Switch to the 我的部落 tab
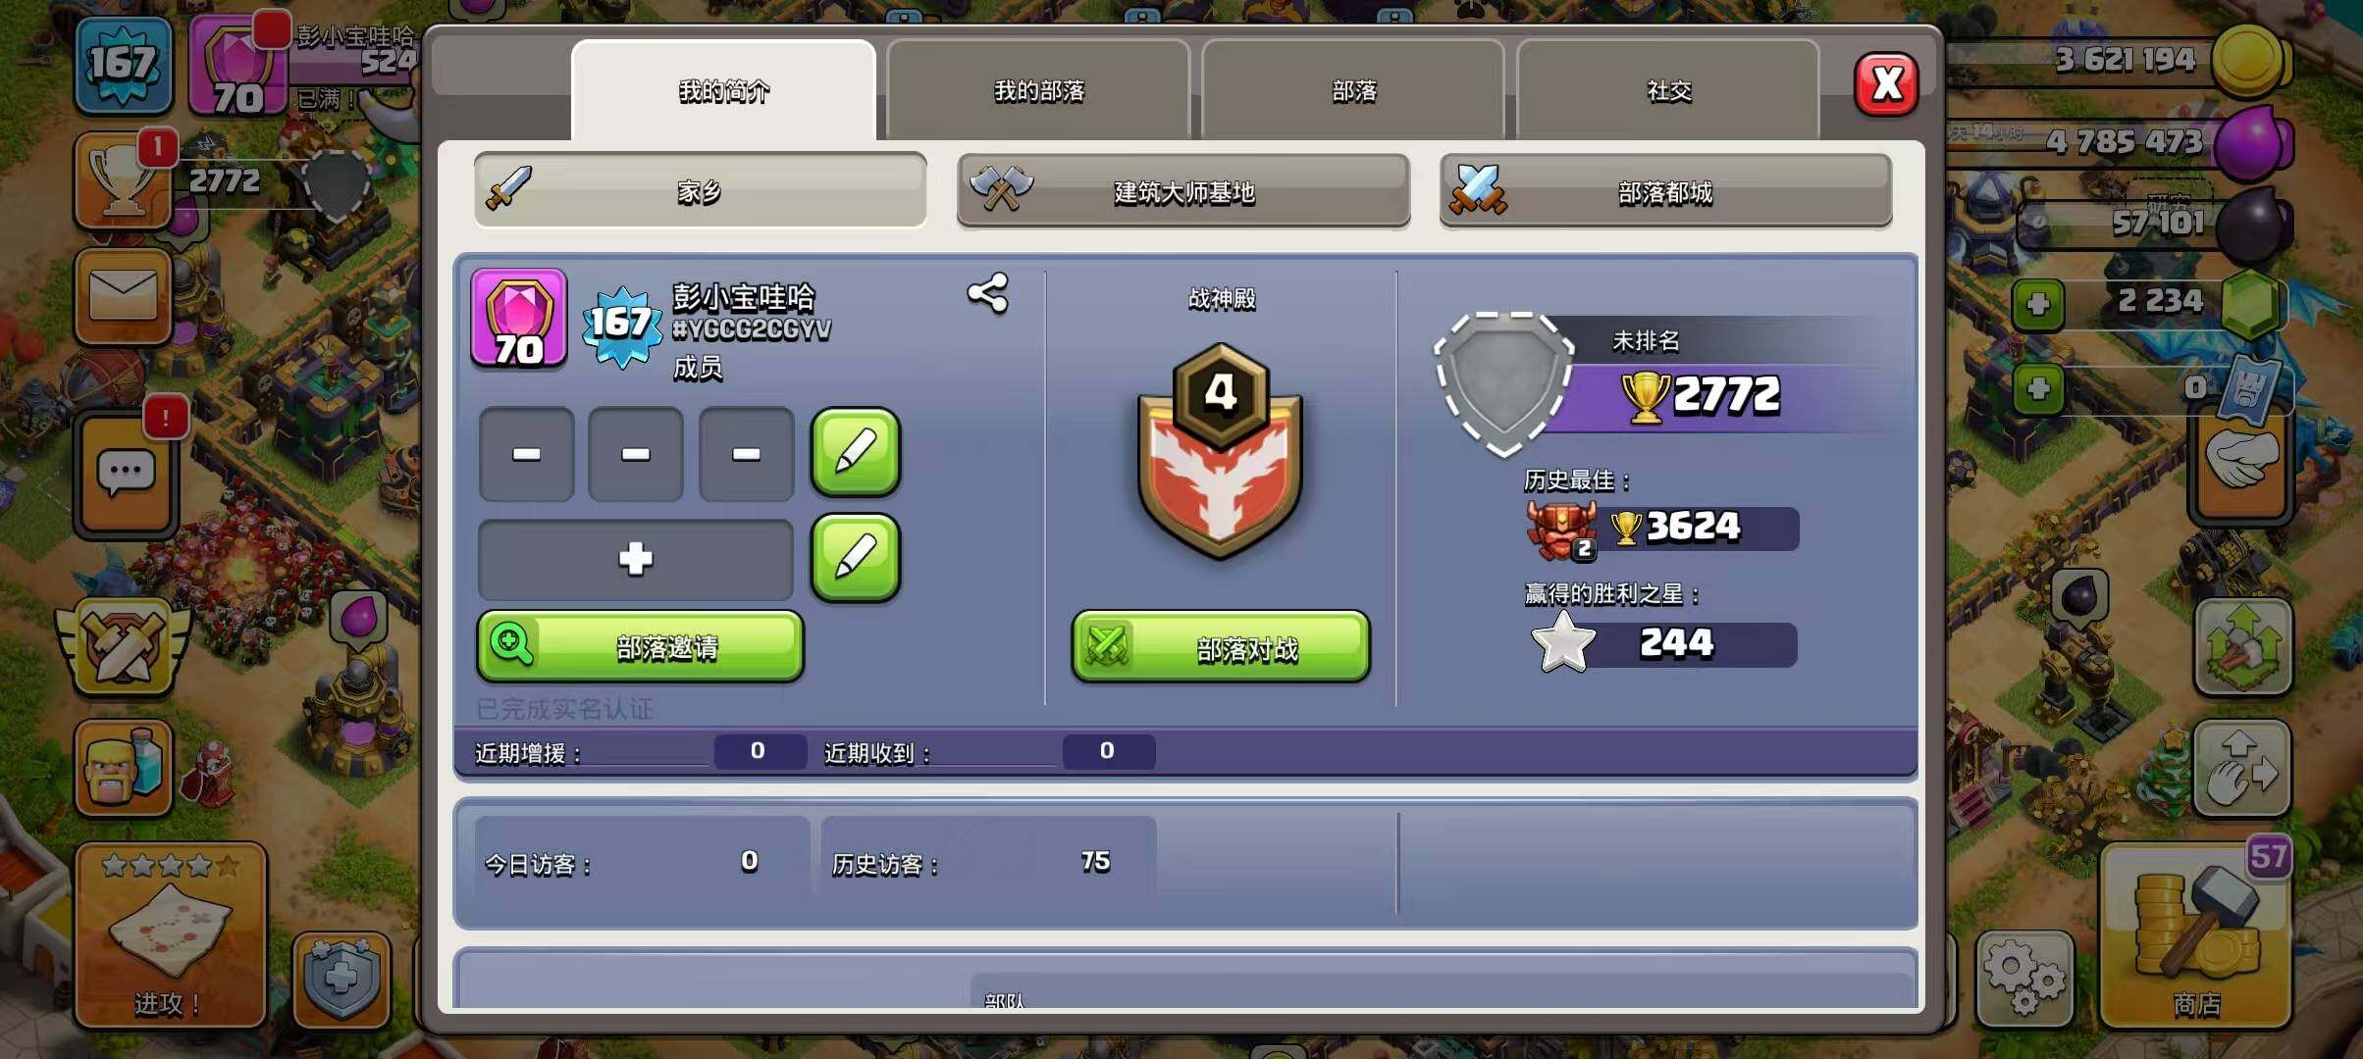 (x=1038, y=90)
